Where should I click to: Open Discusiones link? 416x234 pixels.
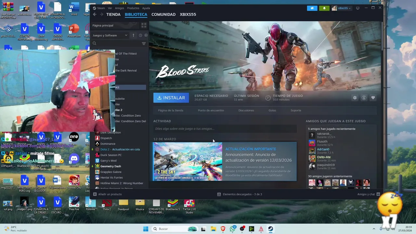[246, 110]
